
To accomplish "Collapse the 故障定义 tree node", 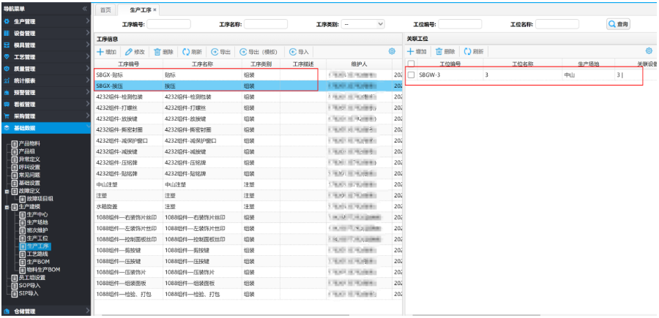I will click(x=7, y=191).
